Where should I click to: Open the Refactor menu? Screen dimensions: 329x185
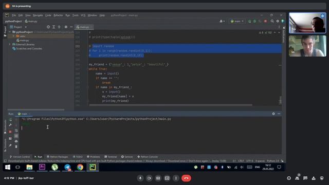coord(58,15)
